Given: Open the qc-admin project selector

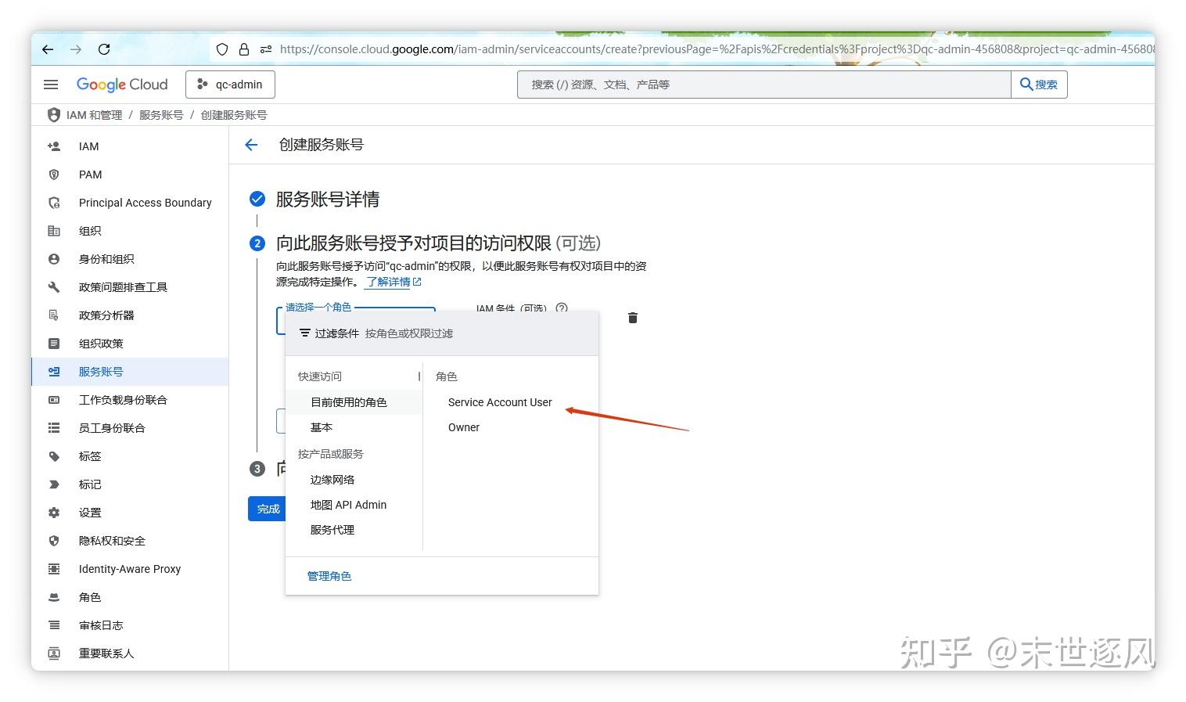Looking at the screenshot, I should [229, 84].
